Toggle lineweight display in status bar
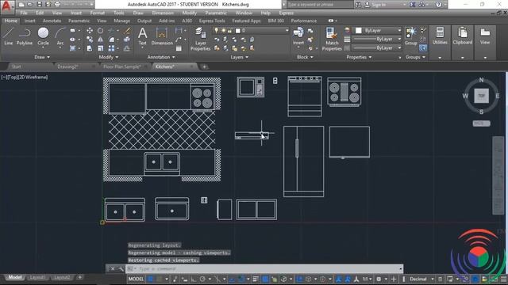The width and height of the screenshot is (508, 285). pyautogui.click(x=256, y=279)
